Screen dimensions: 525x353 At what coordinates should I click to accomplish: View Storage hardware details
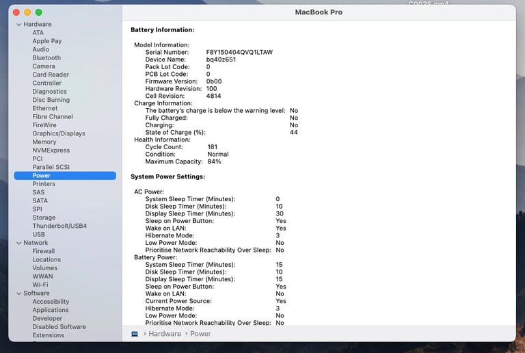point(44,218)
